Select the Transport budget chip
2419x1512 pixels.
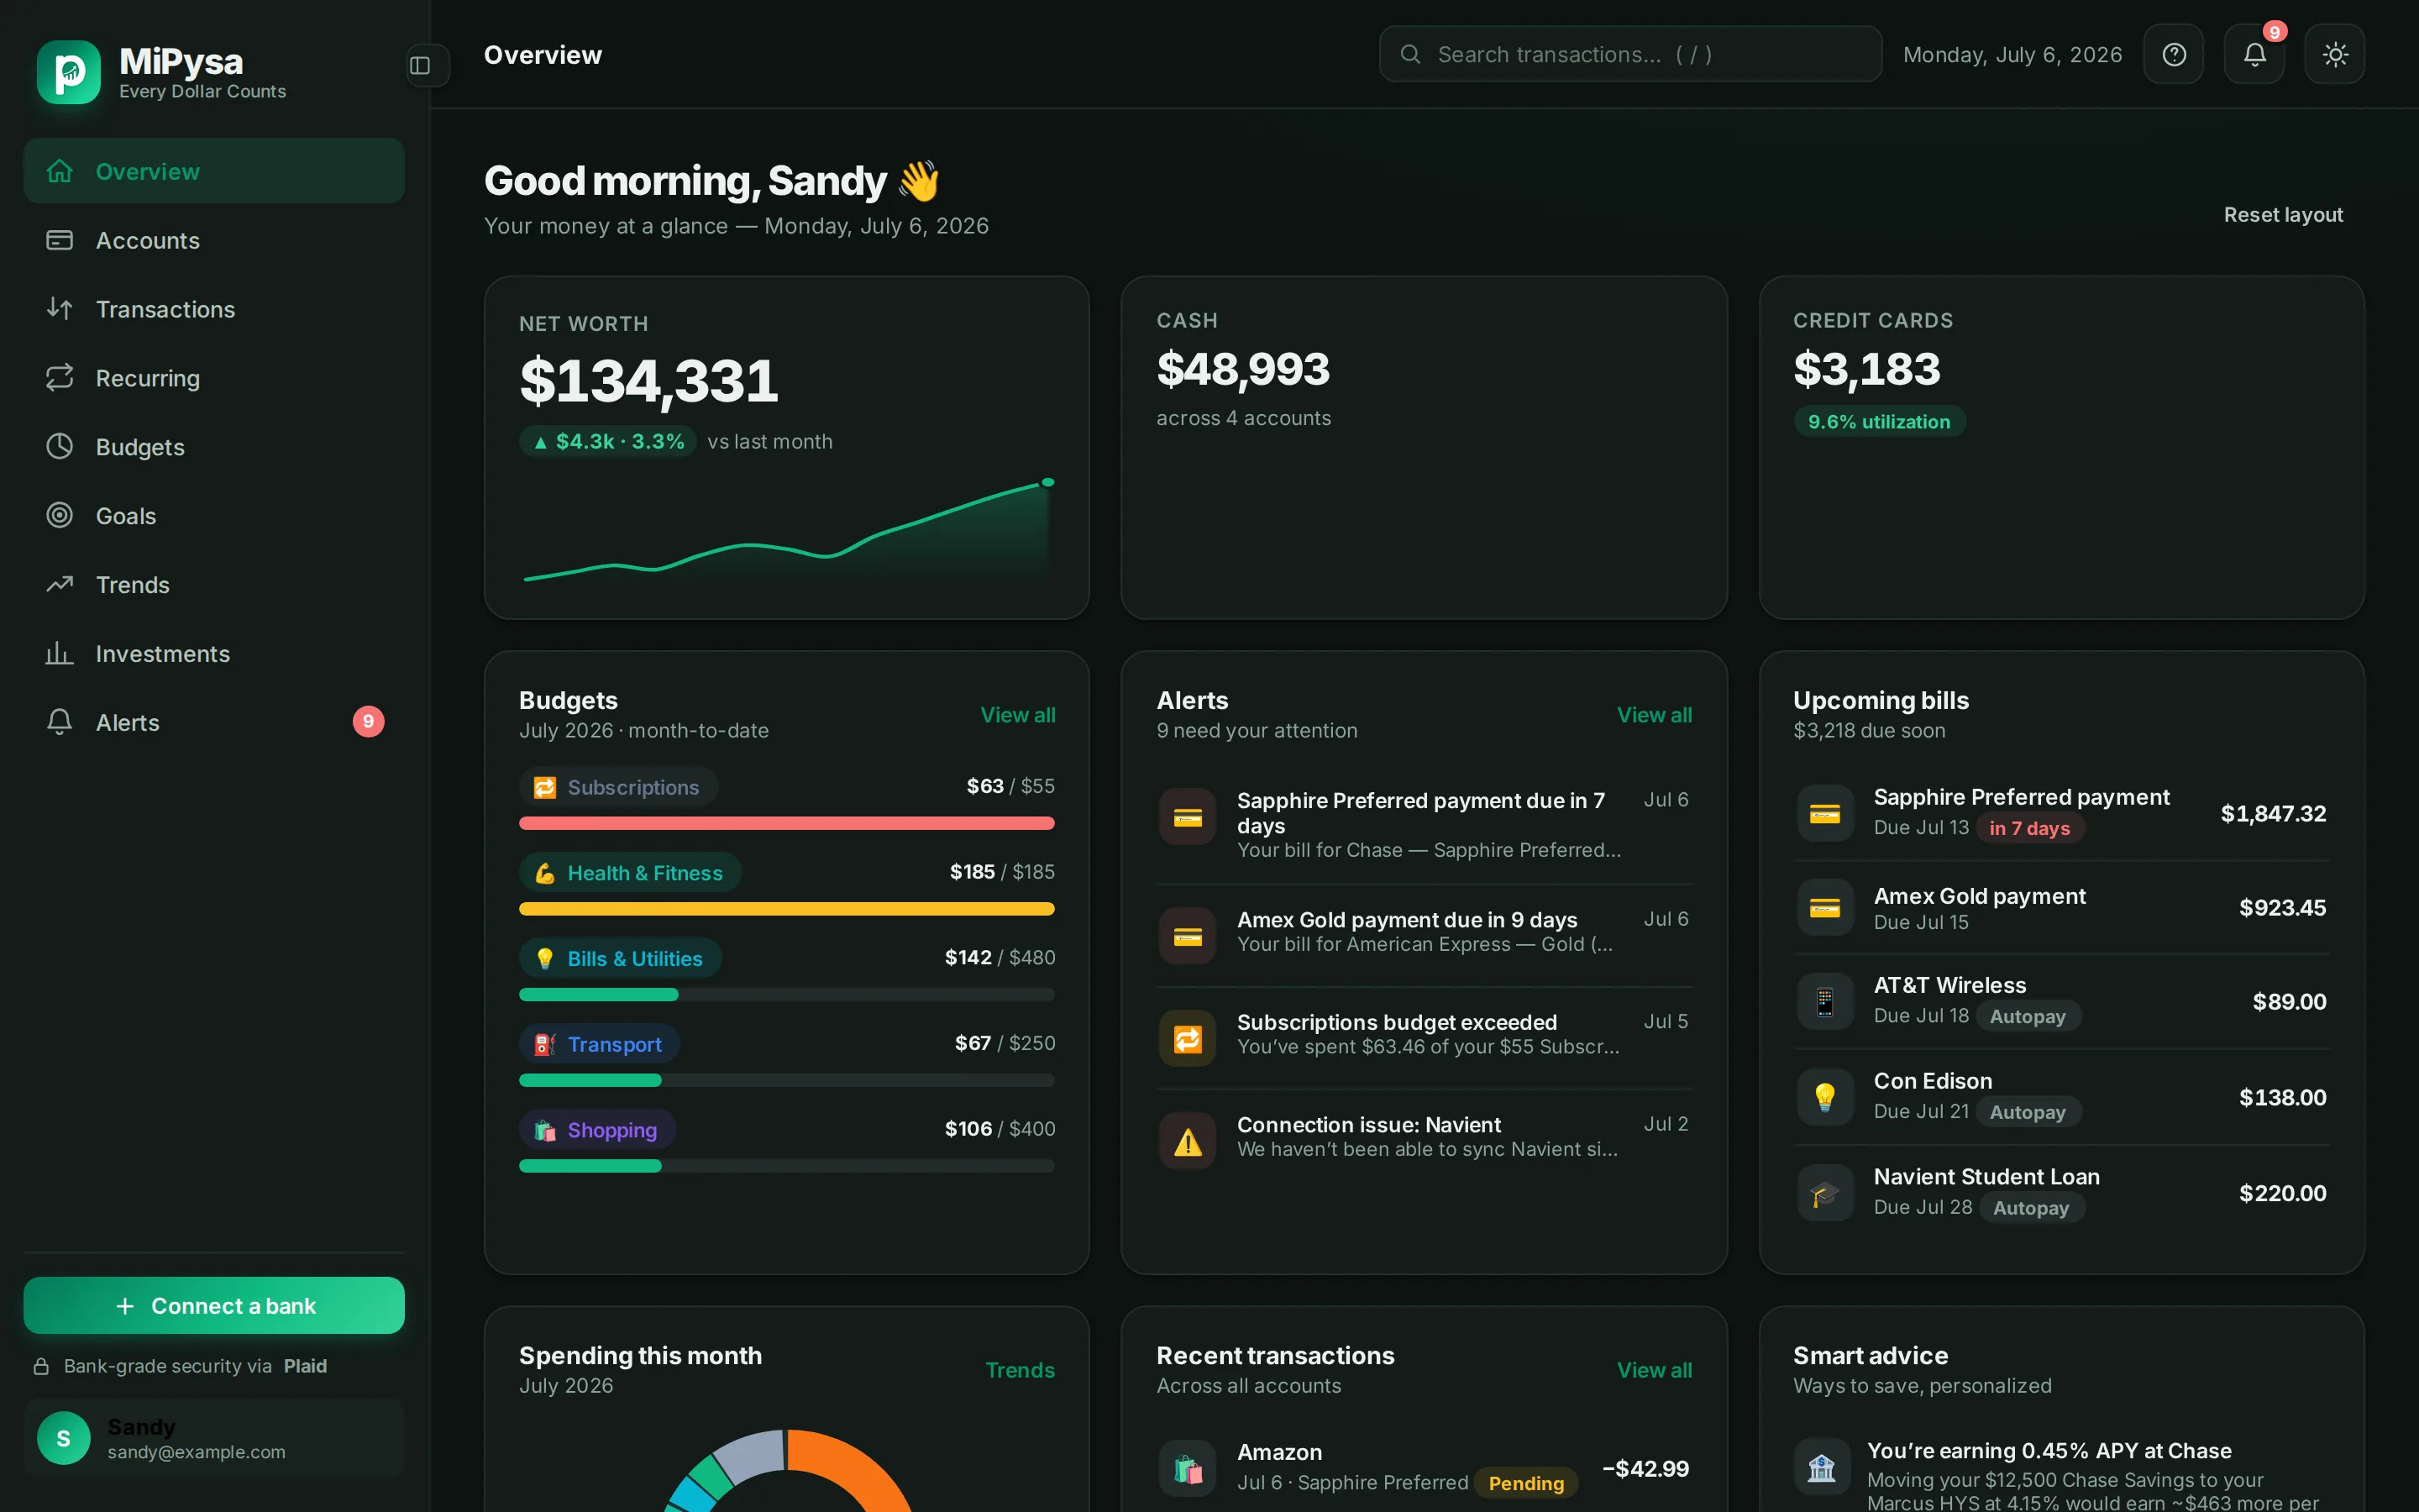[599, 1044]
